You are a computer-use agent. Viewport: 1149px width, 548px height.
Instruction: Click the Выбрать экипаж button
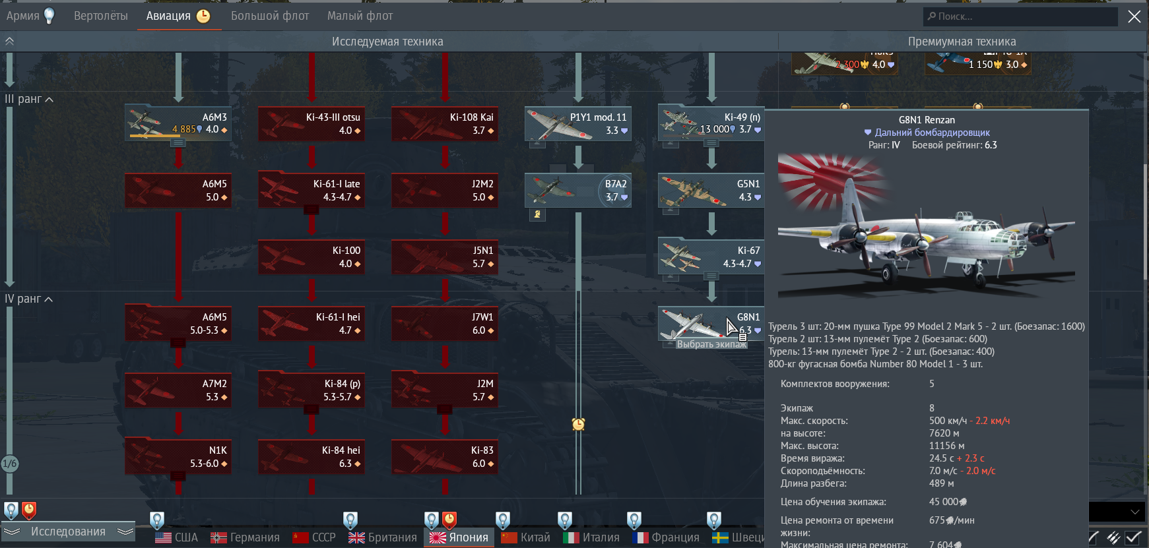[x=711, y=344]
